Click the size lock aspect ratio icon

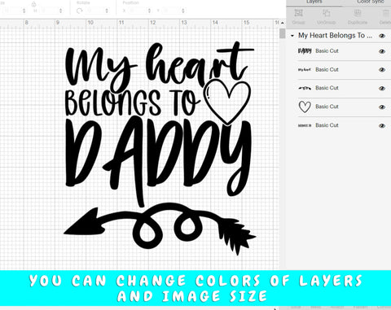[x=34, y=4]
